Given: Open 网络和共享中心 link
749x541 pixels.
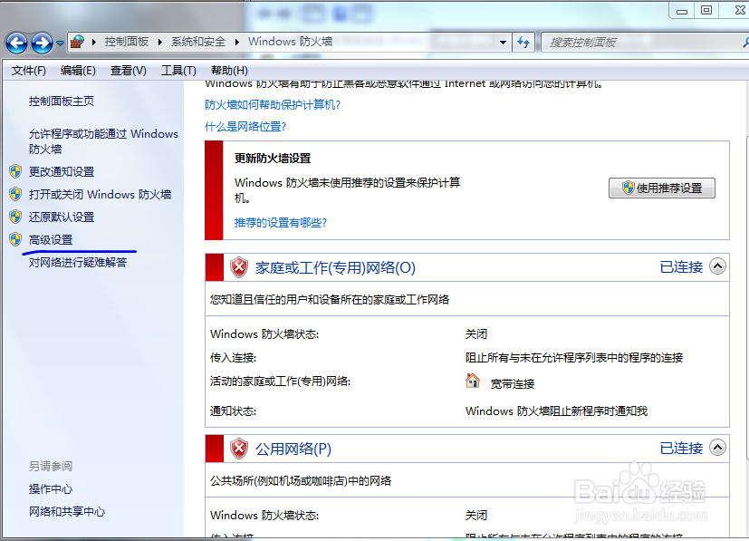Looking at the screenshot, I should tap(67, 512).
